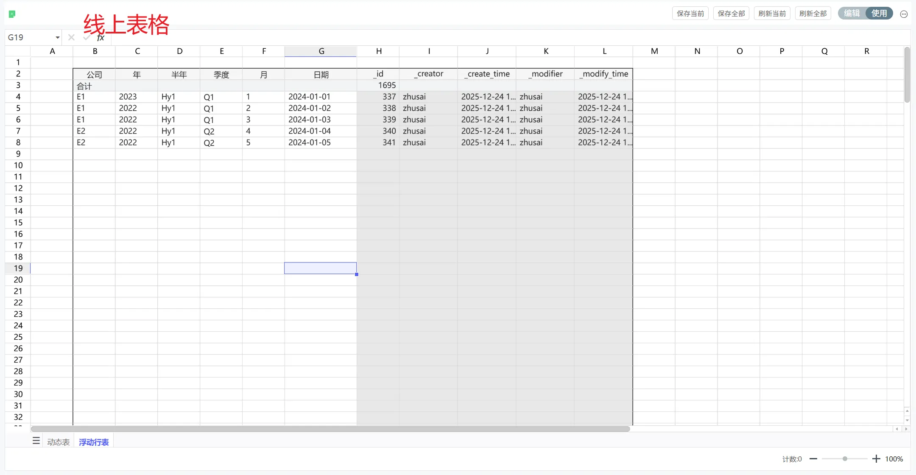Click the 刷新全部 button
Viewport: 916px width, 475px height.
813,14
